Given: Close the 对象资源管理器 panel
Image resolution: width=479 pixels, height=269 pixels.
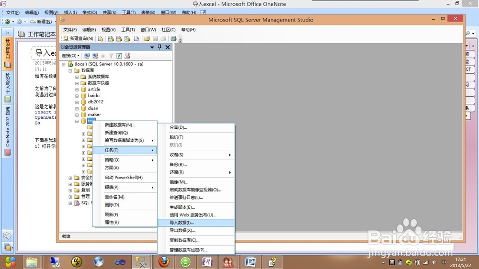Looking at the screenshot, I should point(168,47).
